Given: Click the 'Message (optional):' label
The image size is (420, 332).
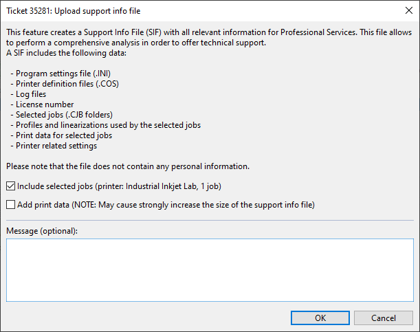Looking at the screenshot, I should pos(41,230).
